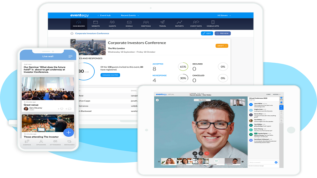Toggle microphone in tablet video call
317x178 pixels.
pos(201,153)
